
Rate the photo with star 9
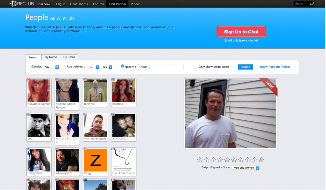pos(254,160)
